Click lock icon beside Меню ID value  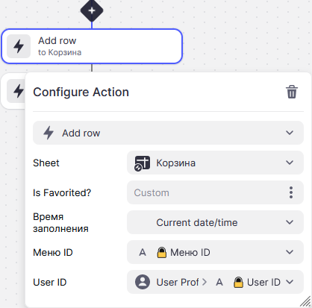(x=162, y=252)
